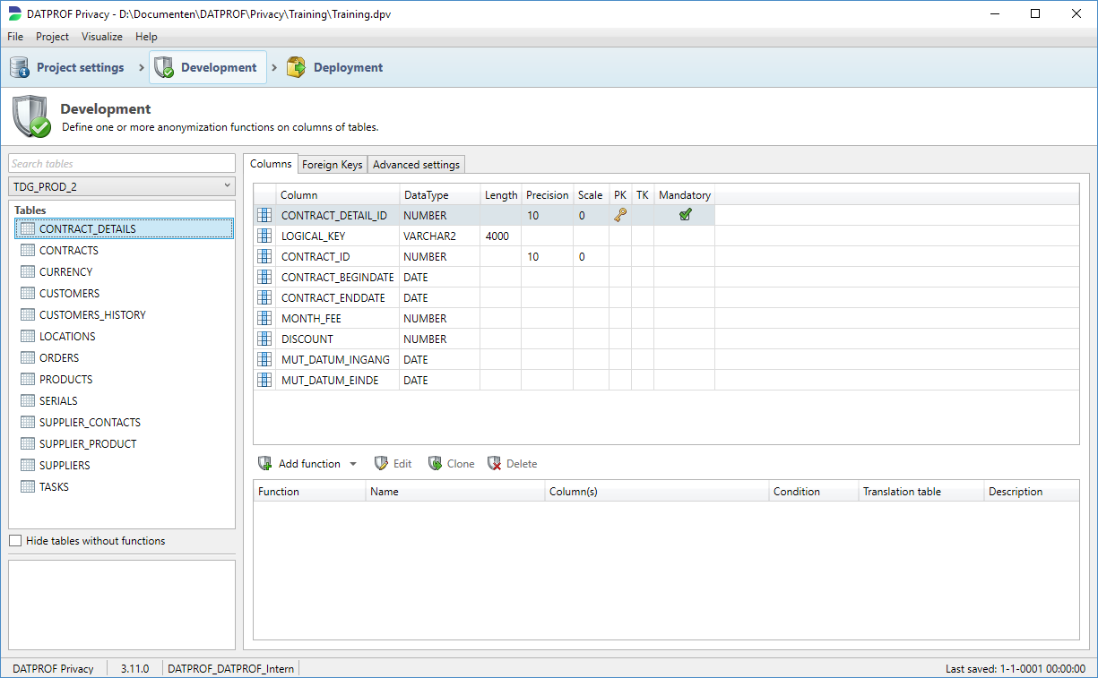Image resolution: width=1098 pixels, height=678 pixels.
Task: Switch to the Foreign Keys tab
Action: point(332,165)
